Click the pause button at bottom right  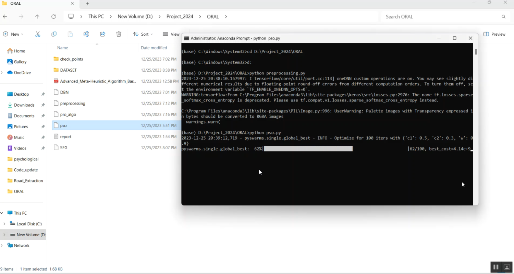495,267
